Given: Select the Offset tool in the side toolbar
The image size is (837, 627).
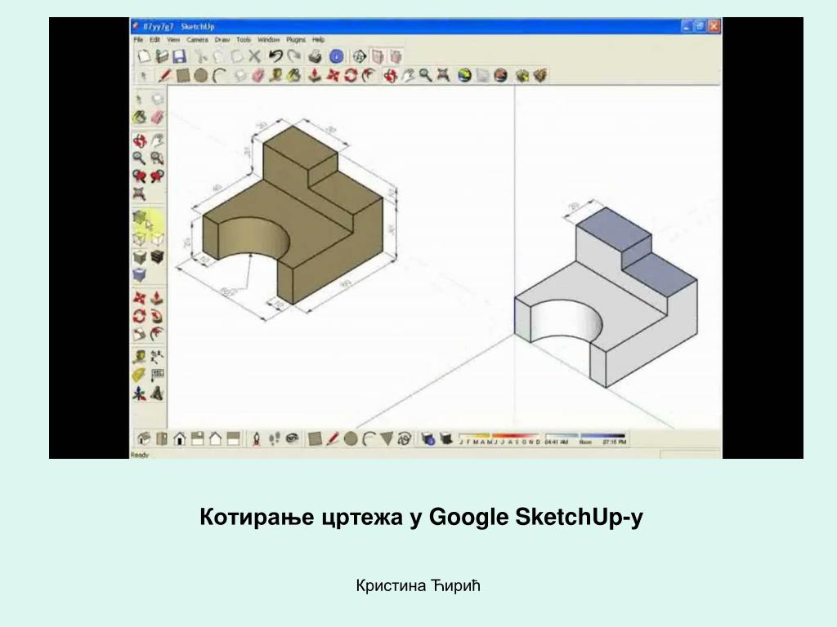Looking at the screenshot, I should [x=157, y=335].
